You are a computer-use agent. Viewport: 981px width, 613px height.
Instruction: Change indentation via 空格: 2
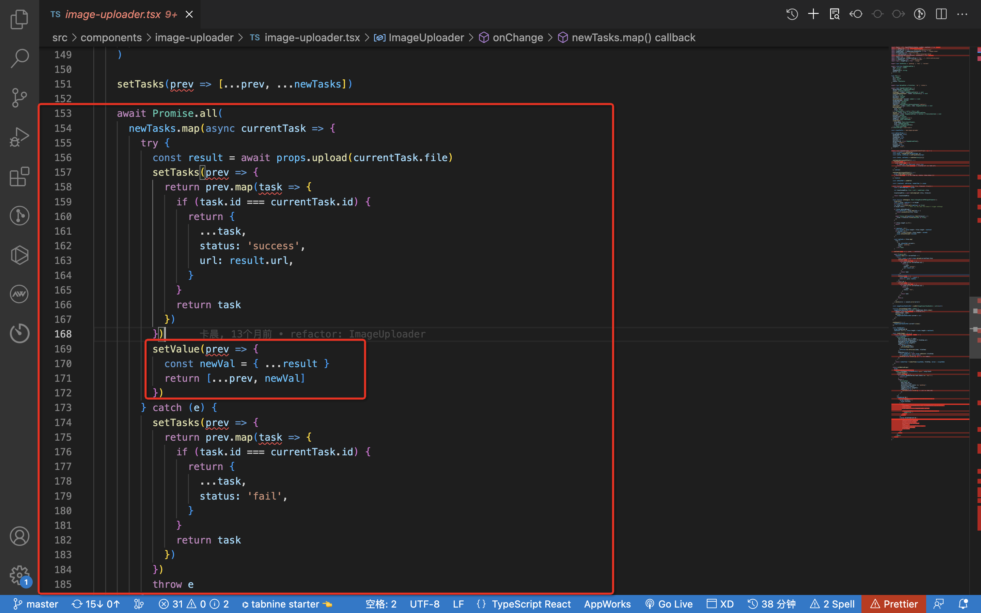click(x=380, y=604)
